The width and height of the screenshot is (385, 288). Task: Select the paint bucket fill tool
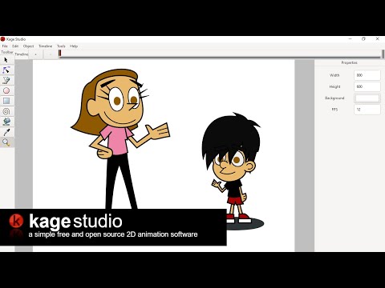click(x=6, y=122)
